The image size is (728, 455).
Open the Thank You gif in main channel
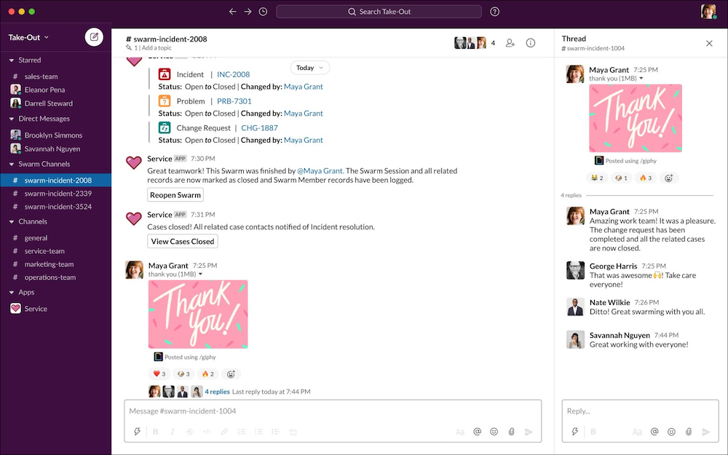[x=198, y=314]
